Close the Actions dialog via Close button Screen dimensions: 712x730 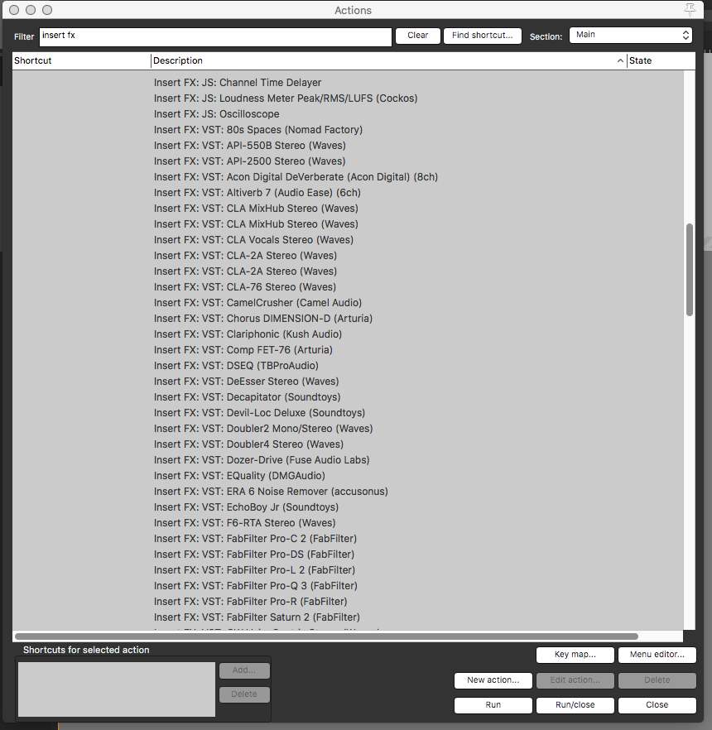657,705
